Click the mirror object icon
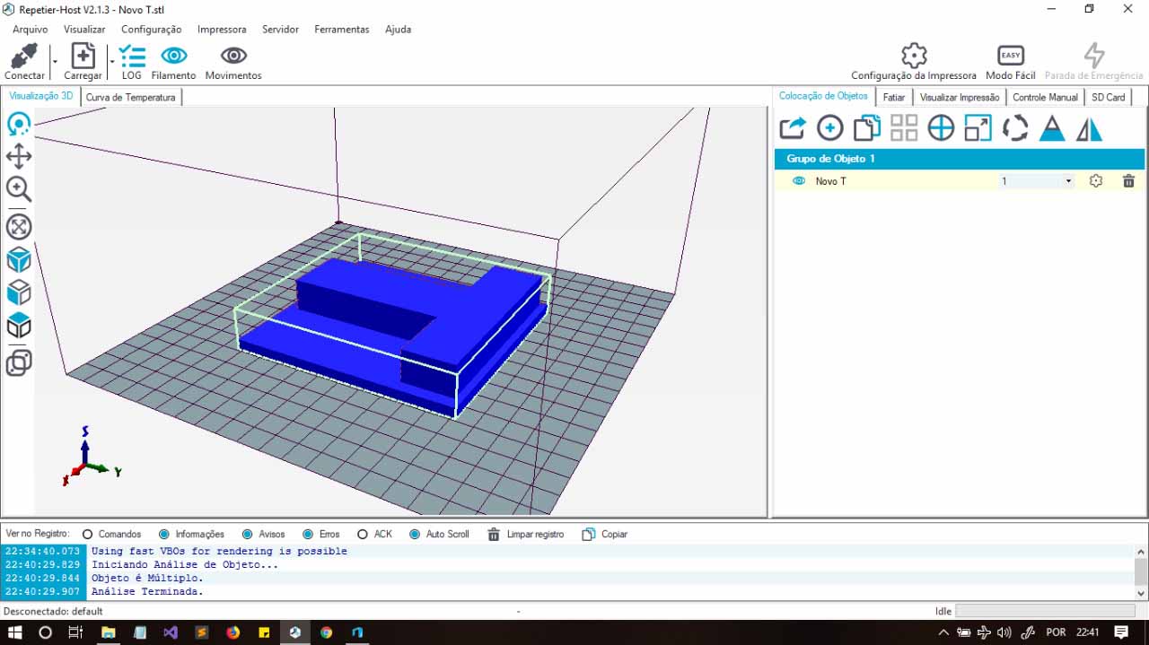 [1089, 129]
